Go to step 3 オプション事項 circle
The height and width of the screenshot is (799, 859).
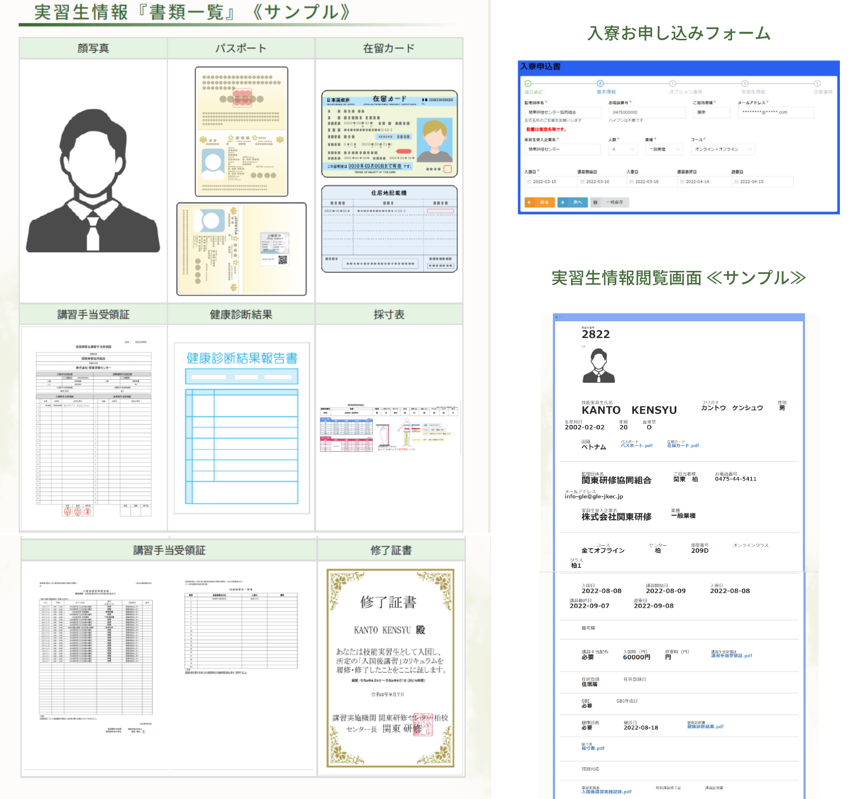[672, 84]
